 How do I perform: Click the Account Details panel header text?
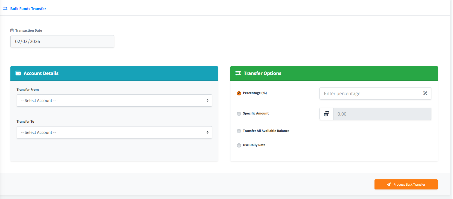pos(41,73)
